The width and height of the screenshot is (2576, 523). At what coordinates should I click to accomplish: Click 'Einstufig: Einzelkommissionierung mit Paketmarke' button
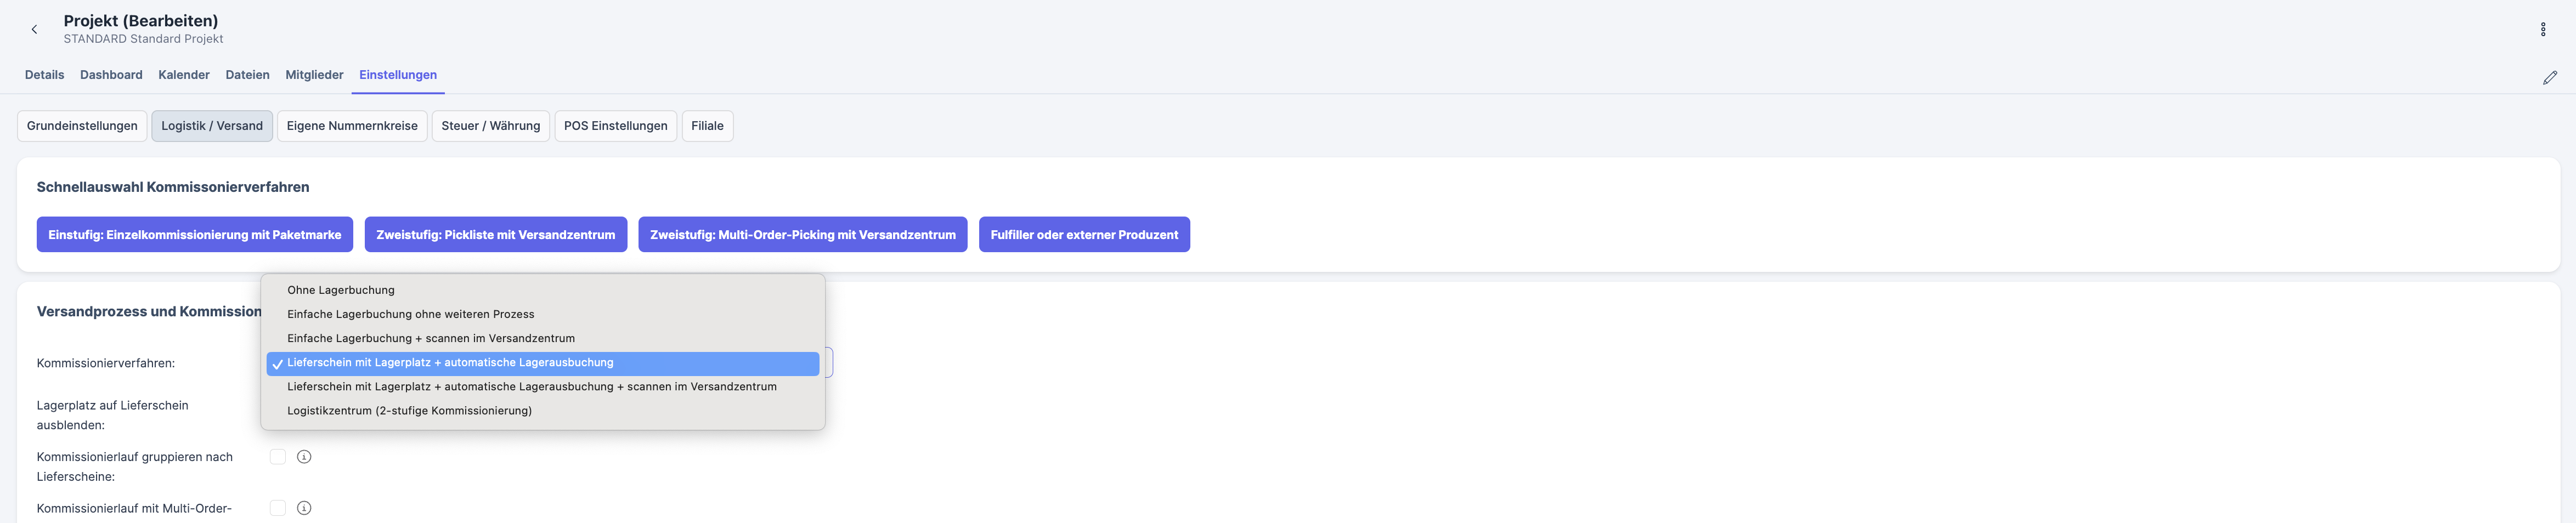point(194,235)
